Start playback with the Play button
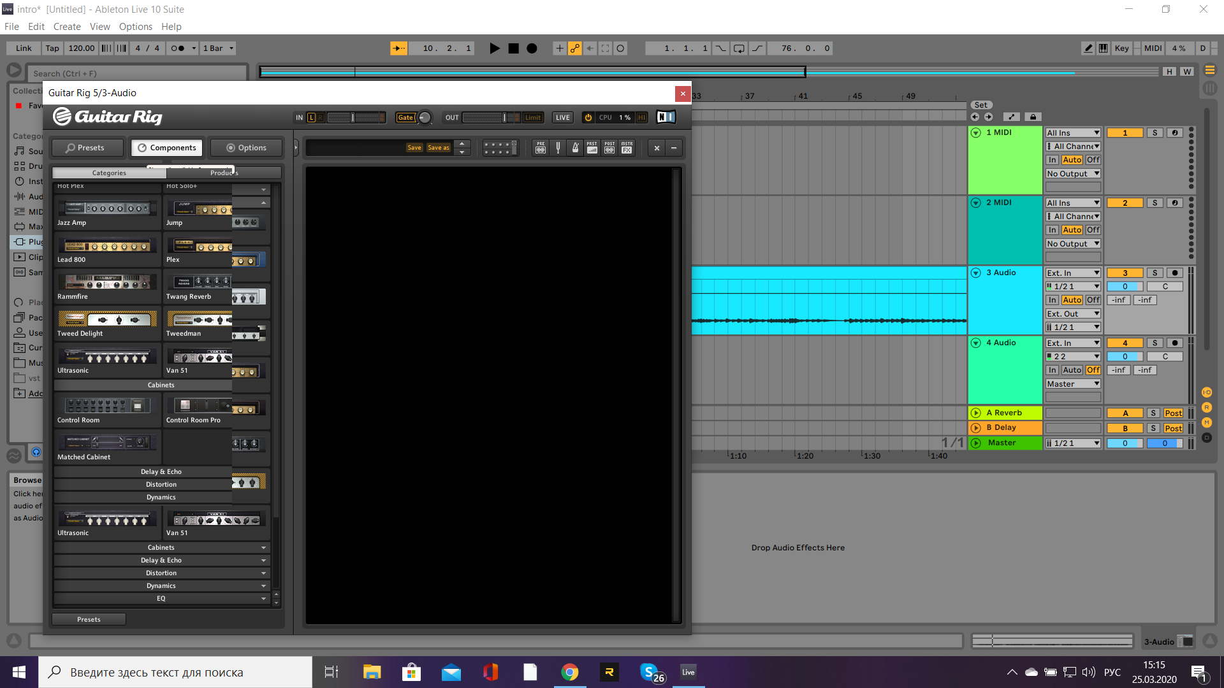The width and height of the screenshot is (1224, 688). tap(494, 48)
